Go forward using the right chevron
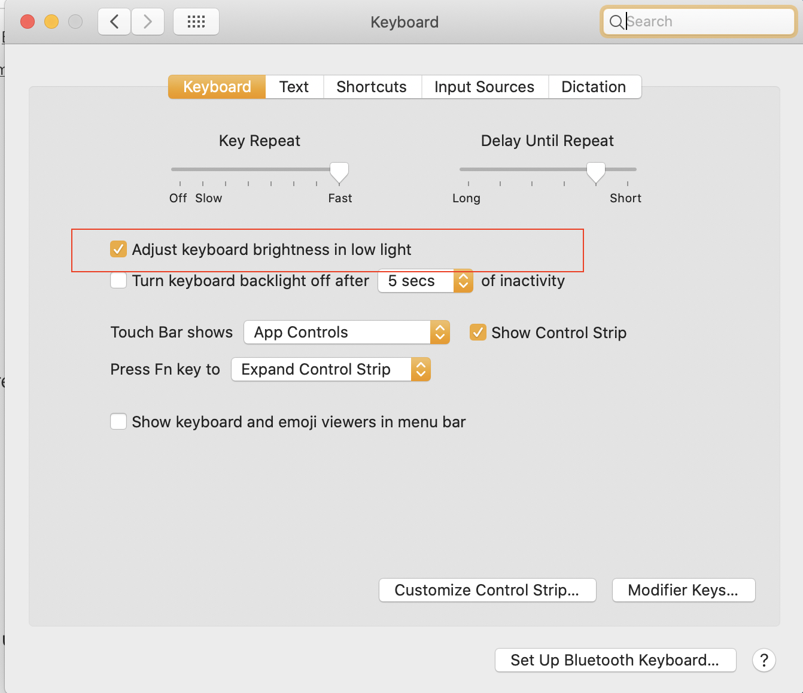The width and height of the screenshot is (803, 693). coord(148,22)
